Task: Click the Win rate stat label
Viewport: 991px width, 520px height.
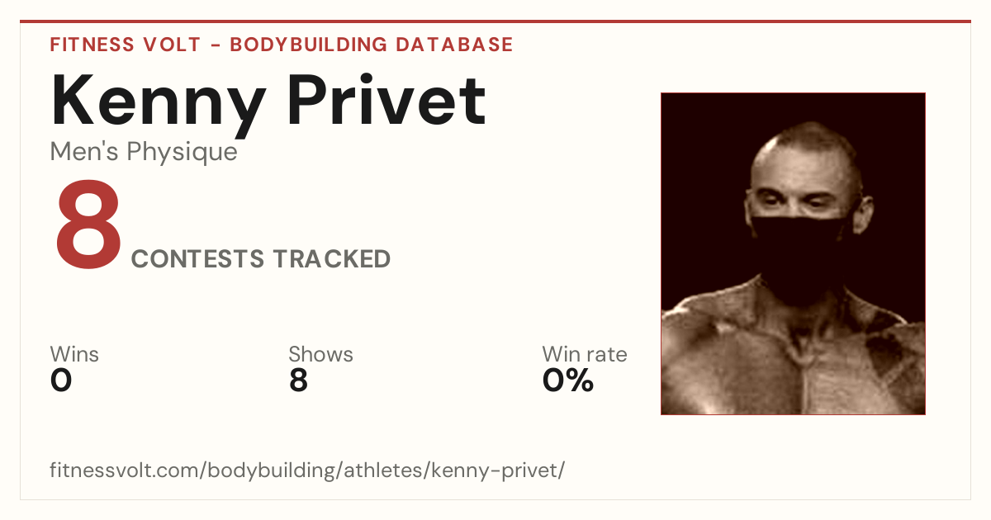Action: coord(584,354)
